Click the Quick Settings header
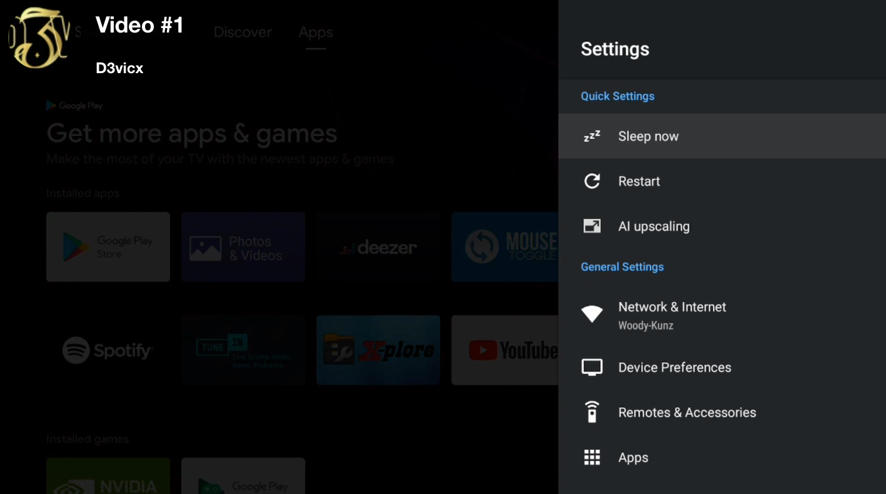Viewport: 886px width, 494px height. (617, 96)
